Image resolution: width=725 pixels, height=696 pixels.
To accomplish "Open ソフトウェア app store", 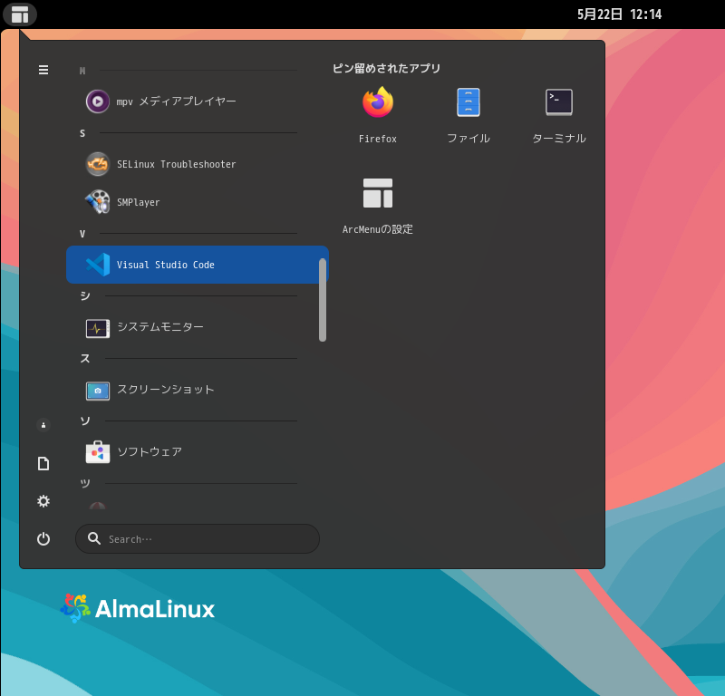I will [x=198, y=452].
